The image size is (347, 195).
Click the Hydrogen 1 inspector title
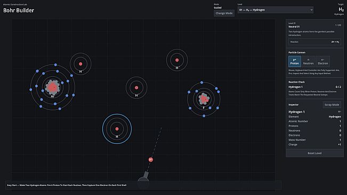(296, 112)
